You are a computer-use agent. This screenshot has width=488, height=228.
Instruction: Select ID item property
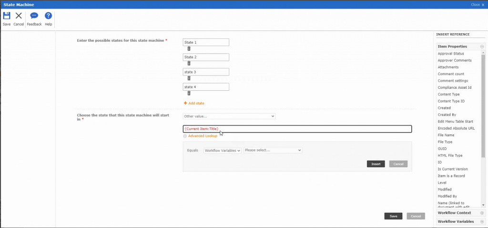[440, 162]
